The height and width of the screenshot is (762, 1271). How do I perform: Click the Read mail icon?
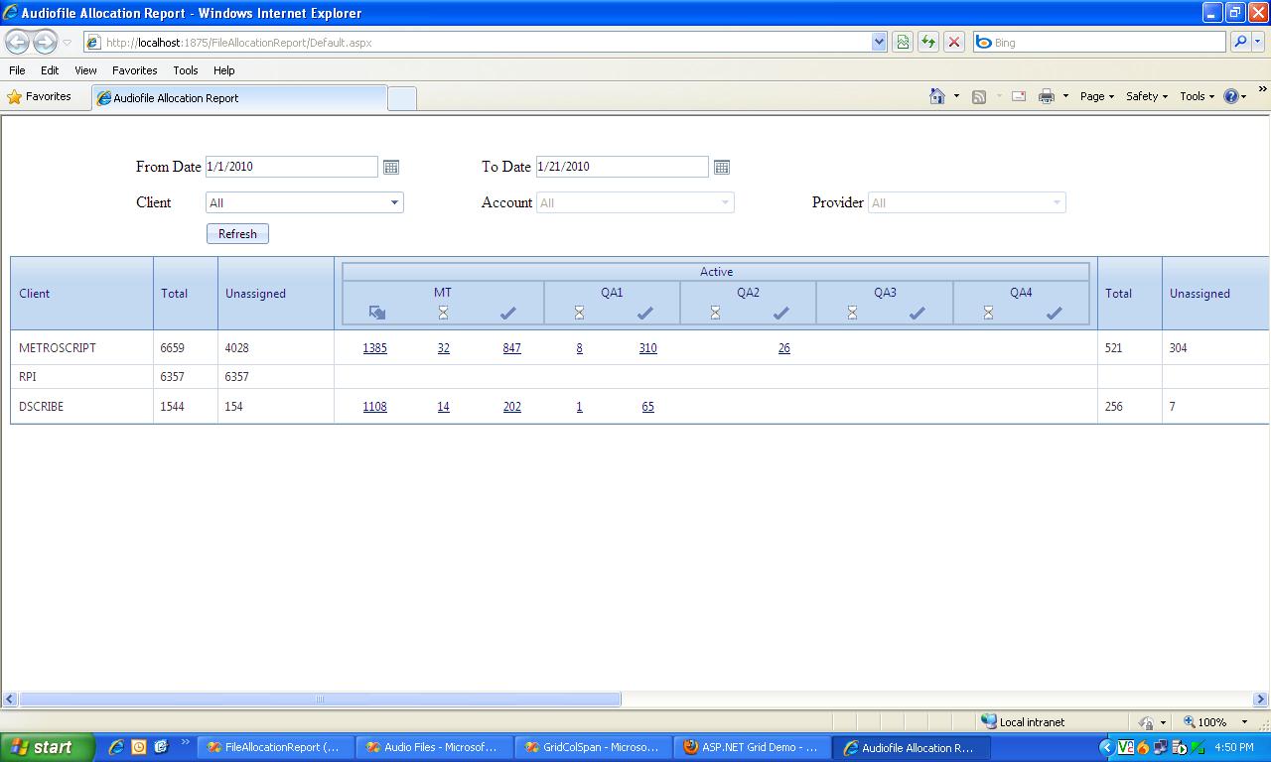(1019, 96)
